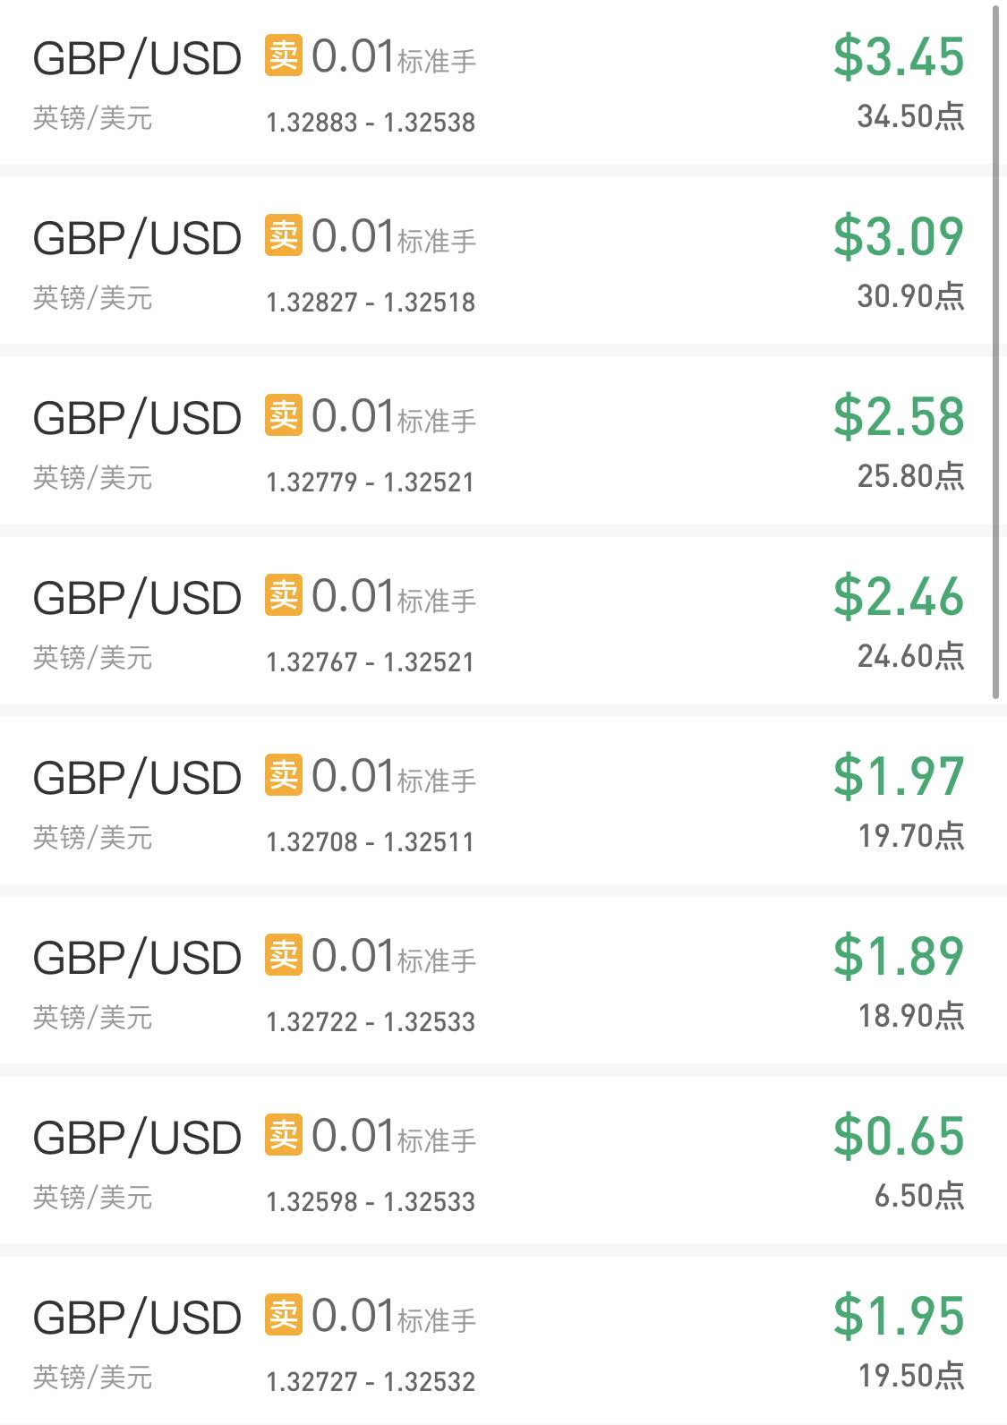Click the sell icon on the $1.95 trade
1007x1425 pixels.
[283, 1315]
